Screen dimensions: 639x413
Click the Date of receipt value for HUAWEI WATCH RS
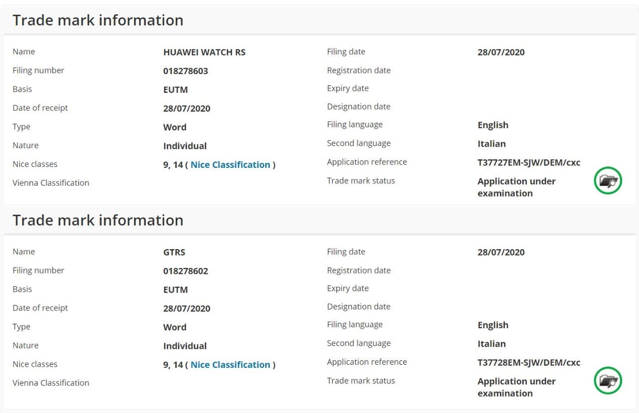click(x=186, y=109)
